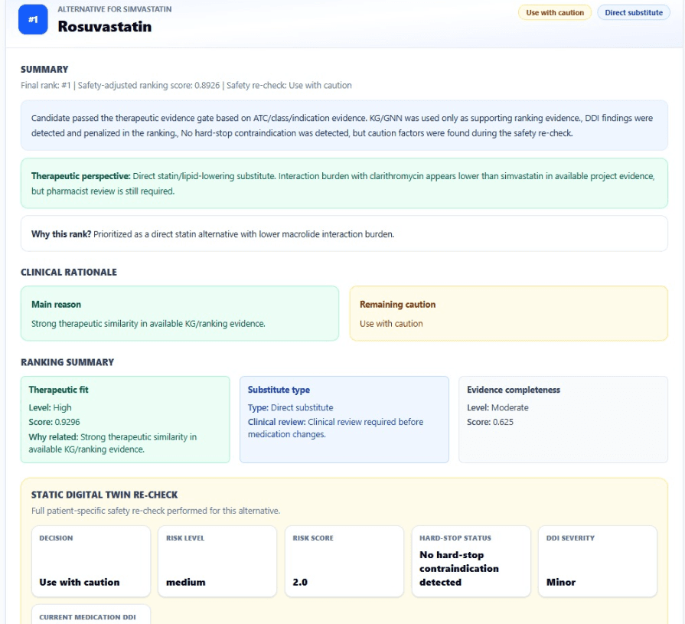
Task: Open the 'Main reason' card
Action: 180,313
